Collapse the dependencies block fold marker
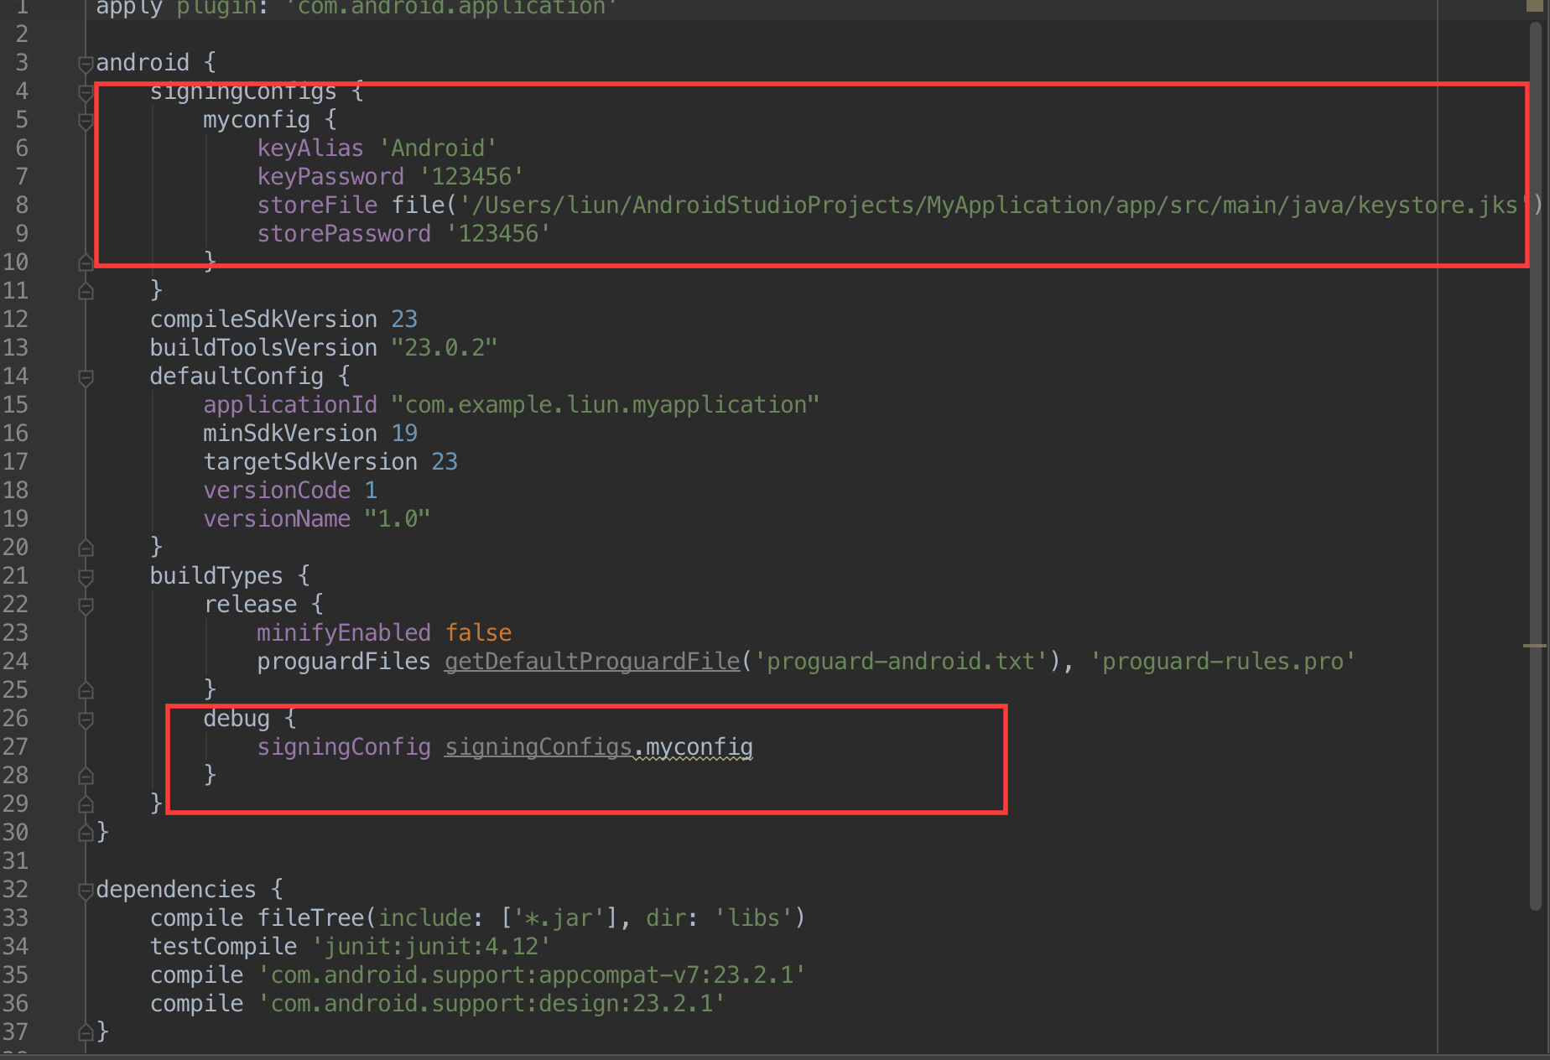The image size is (1550, 1060). click(x=86, y=891)
